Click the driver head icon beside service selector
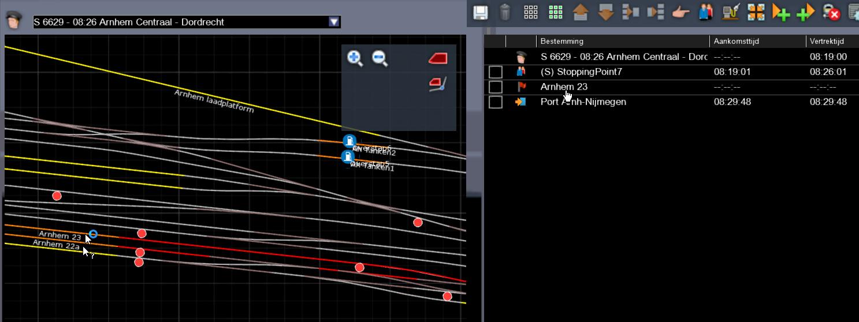Image resolution: width=859 pixels, height=322 pixels. click(x=13, y=21)
